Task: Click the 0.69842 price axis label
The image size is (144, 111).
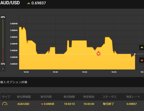Action: pos(14,37)
